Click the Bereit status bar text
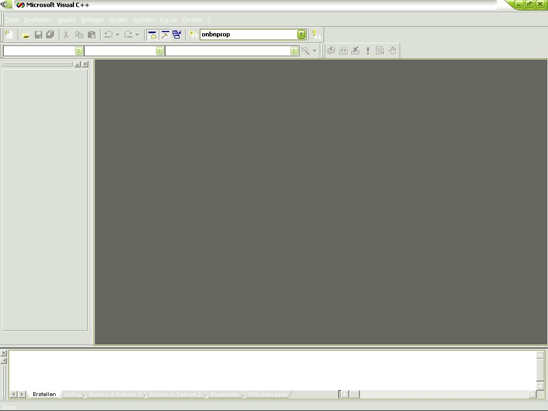 coord(10,407)
